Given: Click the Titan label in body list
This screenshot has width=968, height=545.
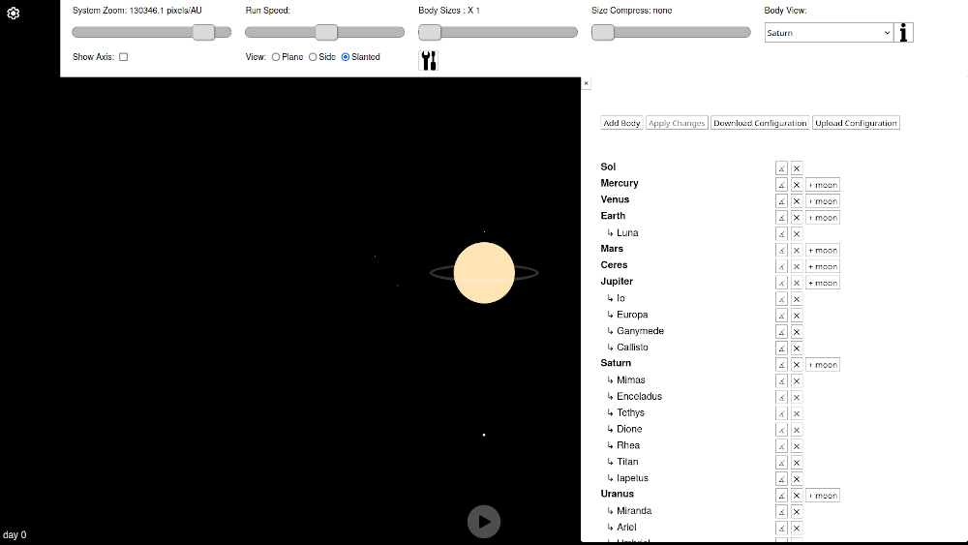Looking at the screenshot, I should click(x=627, y=462).
